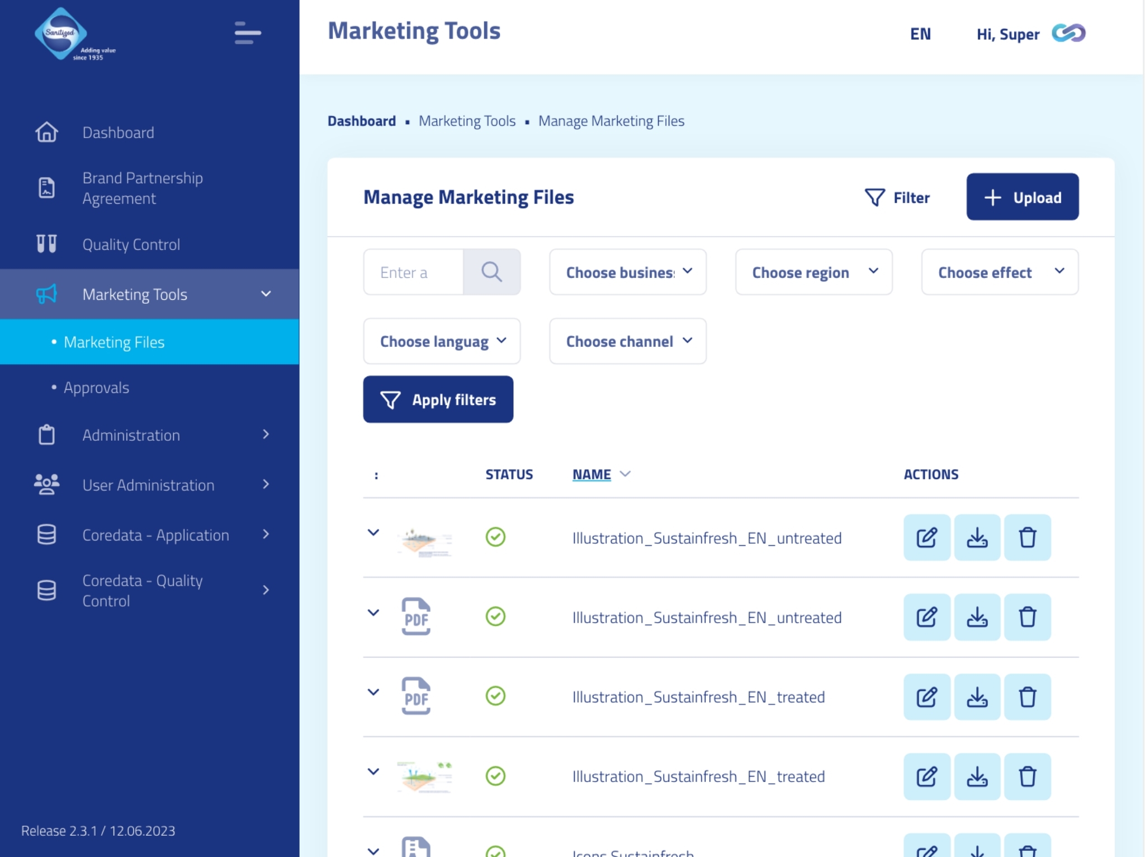Screen dimensions: 1145x857
Task: Edit first Illustration_Sustainfresh_EN_untreated file
Action: pos(926,538)
